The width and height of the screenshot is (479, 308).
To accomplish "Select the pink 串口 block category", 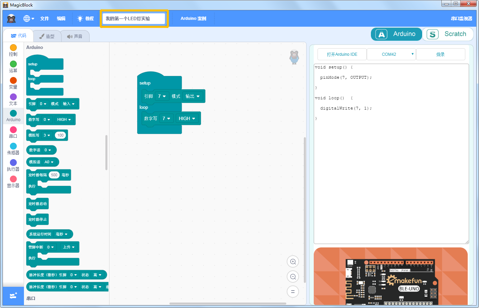I will (x=13, y=132).
